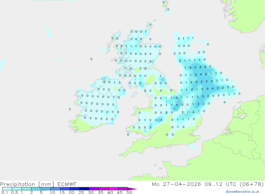
Task: Select the 'ECMWF' model label
Action: coord(67,184)
